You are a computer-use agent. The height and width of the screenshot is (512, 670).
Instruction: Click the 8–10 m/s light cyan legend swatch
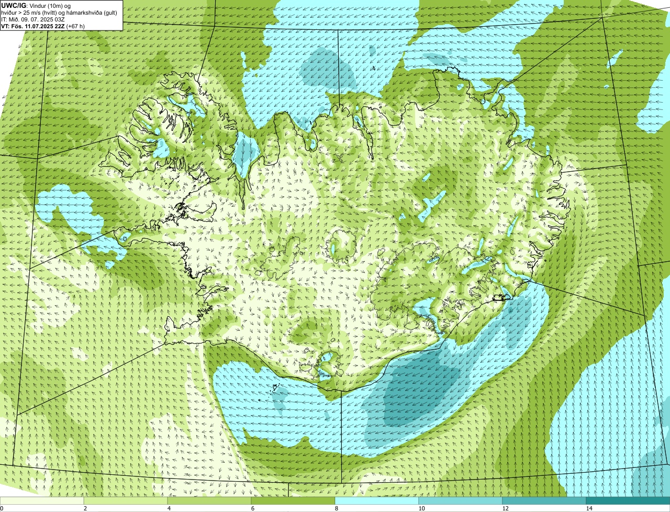pos(377,500)
